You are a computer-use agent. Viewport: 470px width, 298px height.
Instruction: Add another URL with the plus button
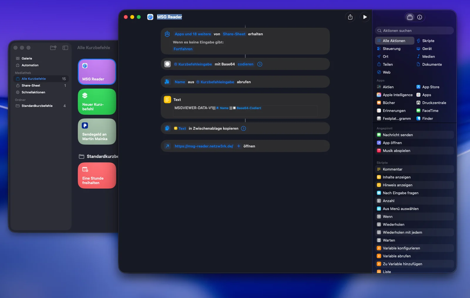[239, 146]
